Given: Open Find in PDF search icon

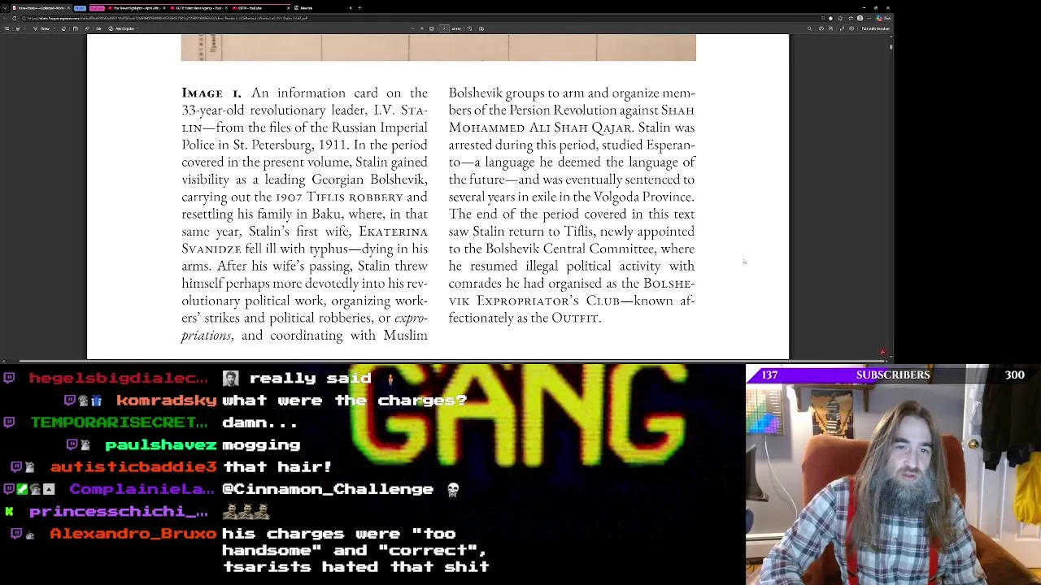Looking at the screenshot, I should (x=809, y=28).
